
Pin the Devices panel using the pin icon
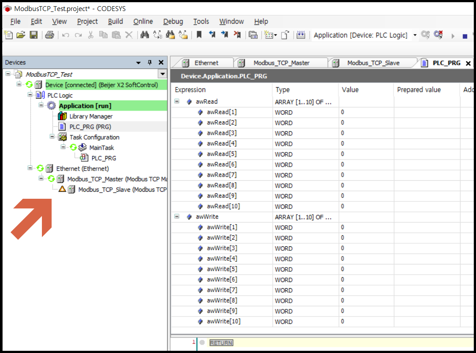(x=150, y=62)
